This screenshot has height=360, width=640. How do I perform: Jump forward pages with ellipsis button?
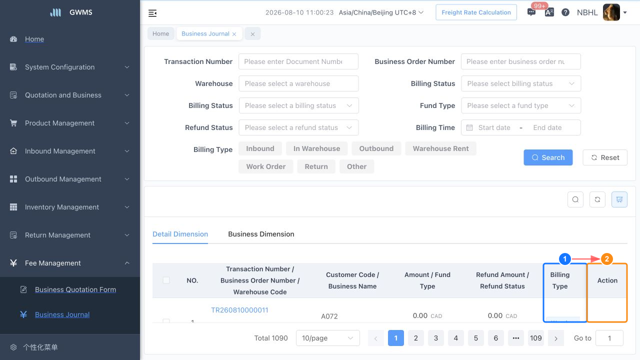click(x=516, y=338)
